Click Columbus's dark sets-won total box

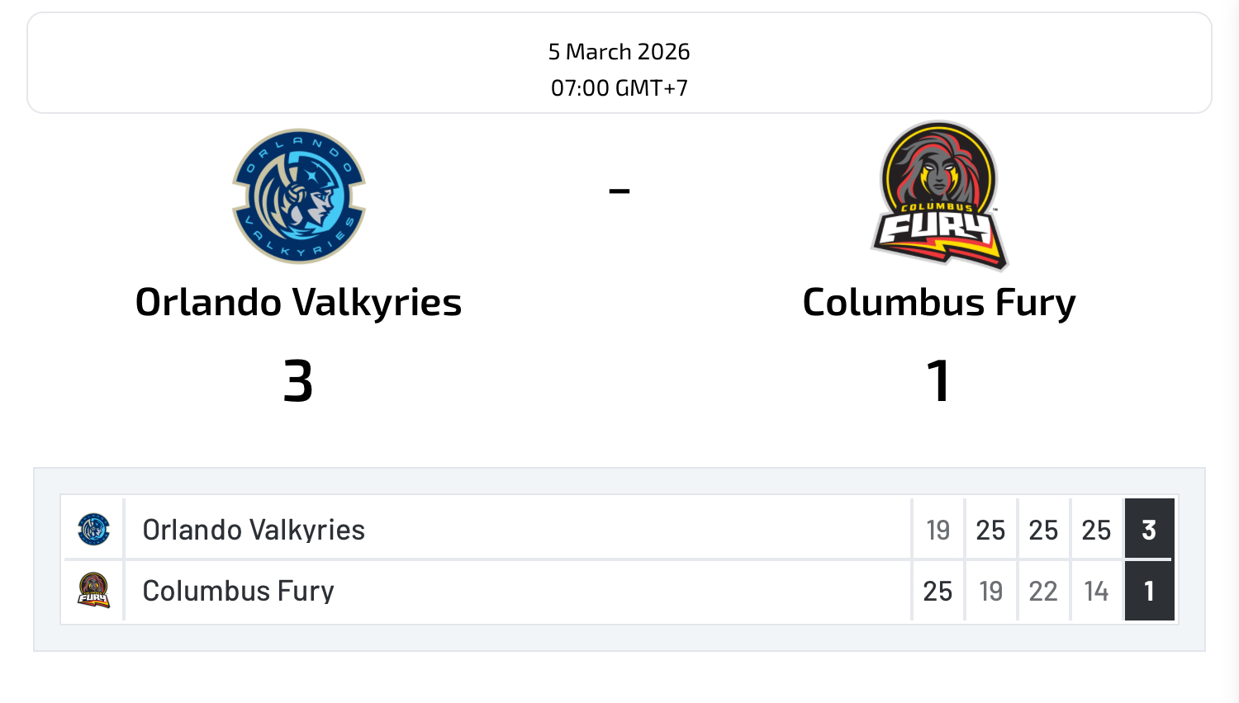pos(1149,591)
